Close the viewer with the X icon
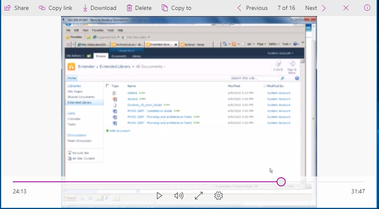Viewport: 379px width, 209px height. (x=346, y=8)
